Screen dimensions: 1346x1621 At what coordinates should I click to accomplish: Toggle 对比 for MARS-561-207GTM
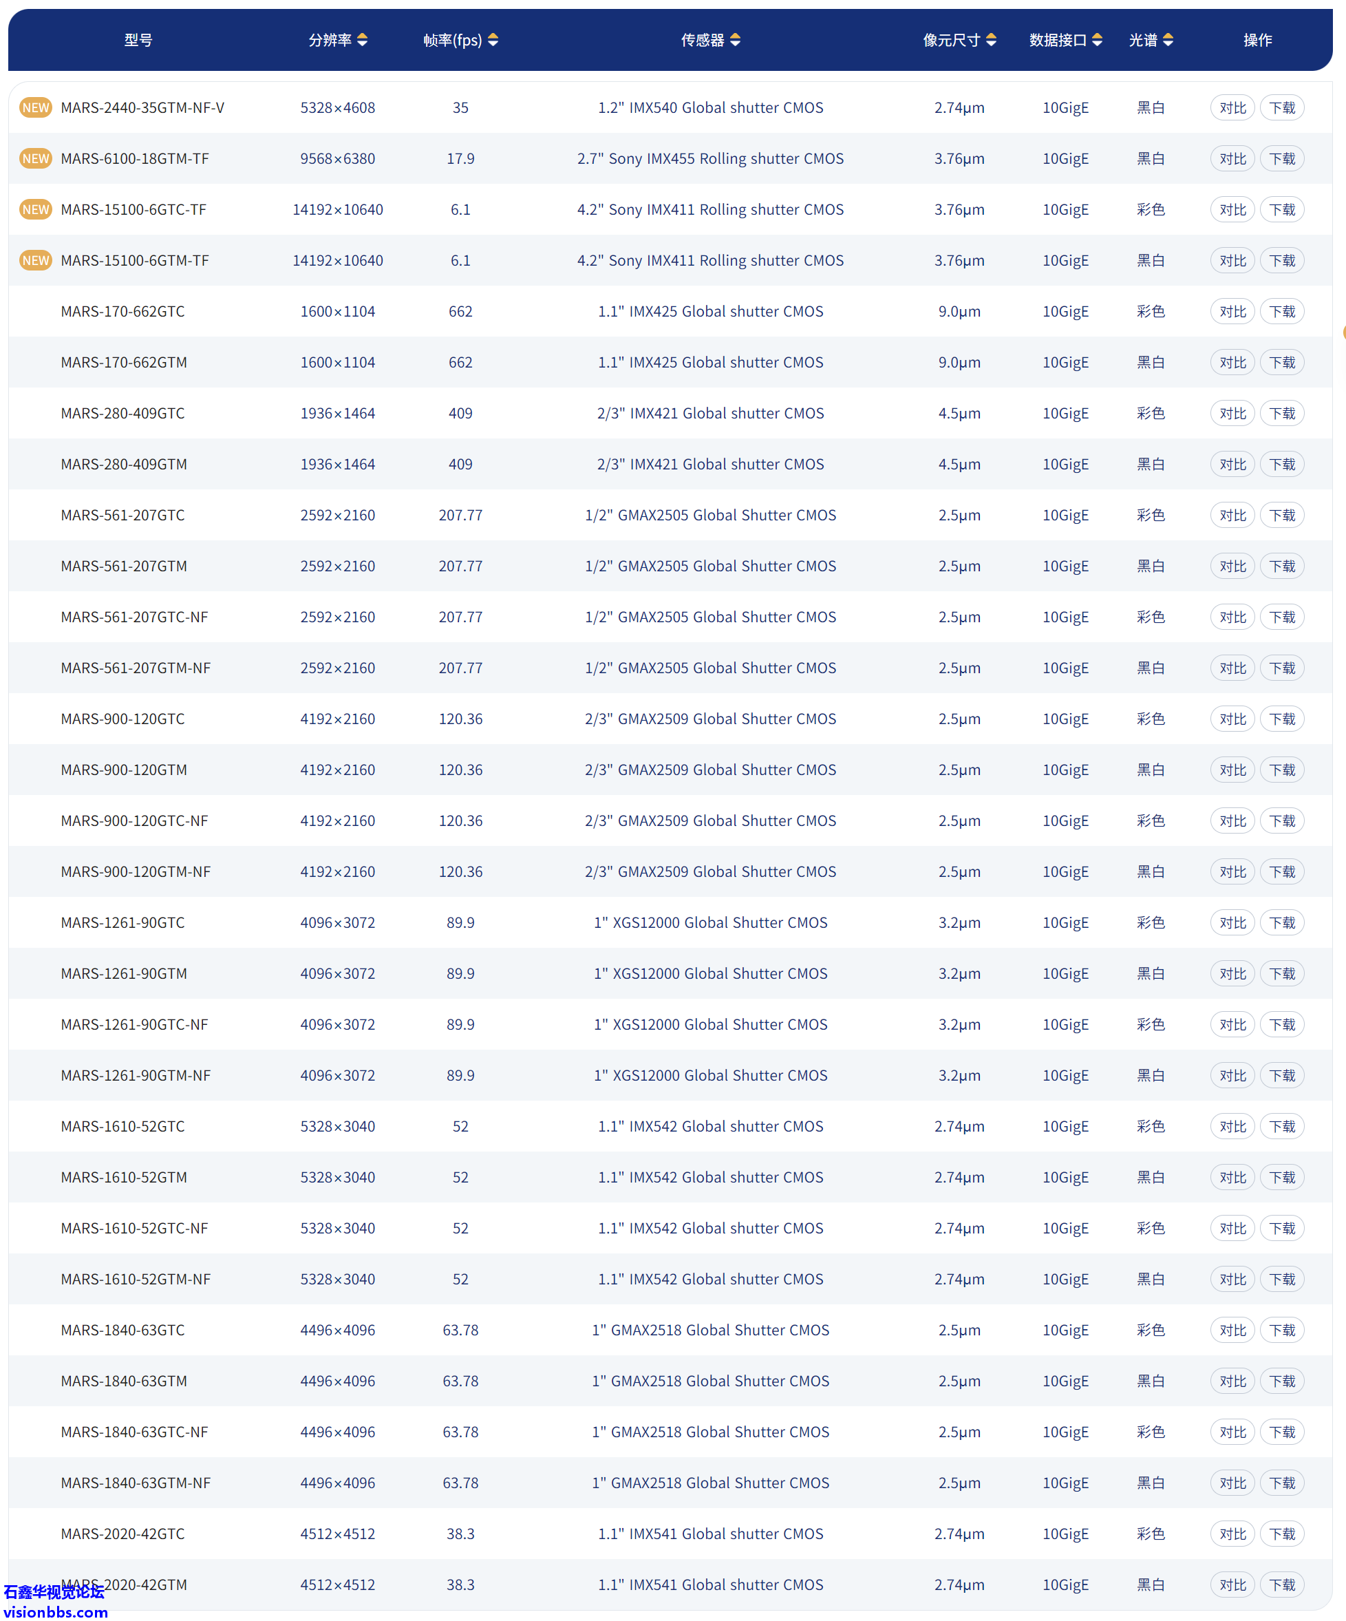click(1232, 566)
